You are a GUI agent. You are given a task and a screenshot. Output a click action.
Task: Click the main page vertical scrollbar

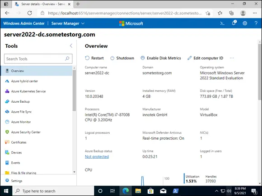coord(260,72)
